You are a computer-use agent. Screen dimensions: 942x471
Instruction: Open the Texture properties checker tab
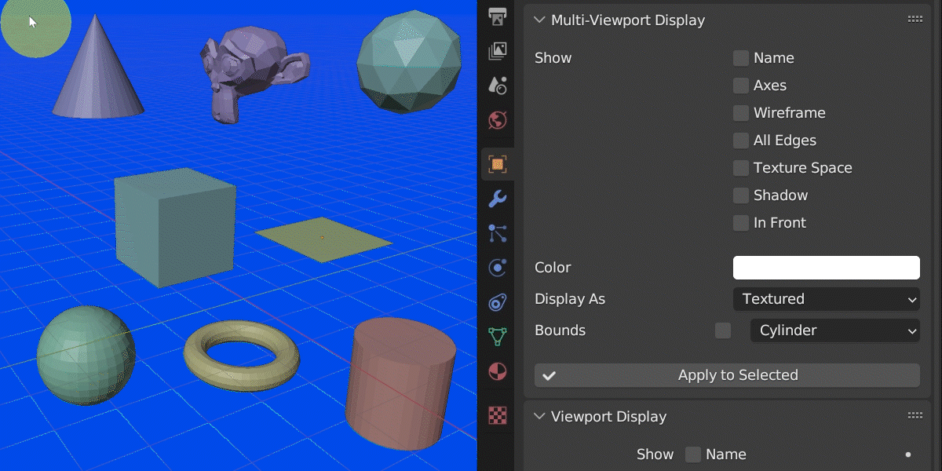tap(497, 415)
